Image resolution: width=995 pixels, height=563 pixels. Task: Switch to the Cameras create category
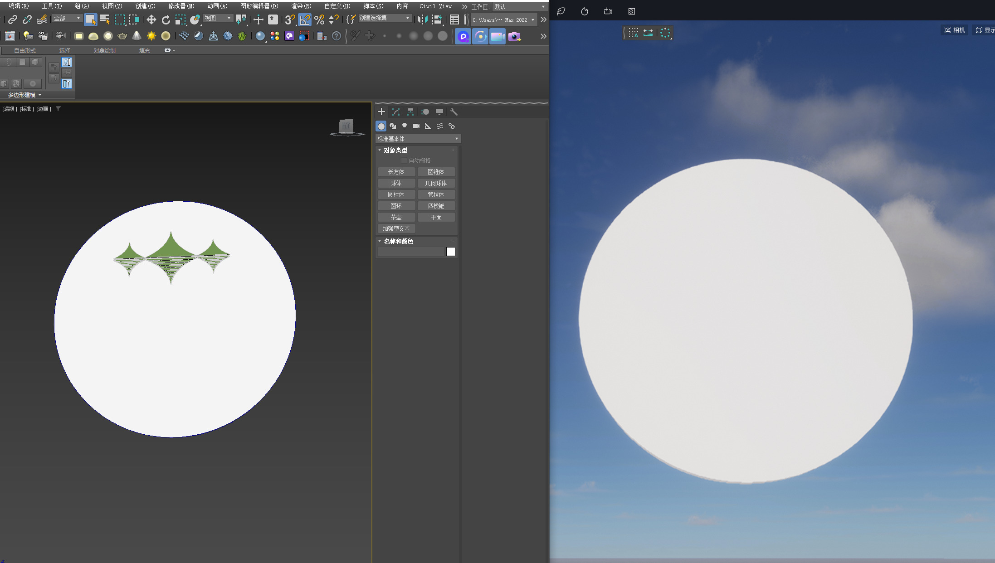(416, 126)
